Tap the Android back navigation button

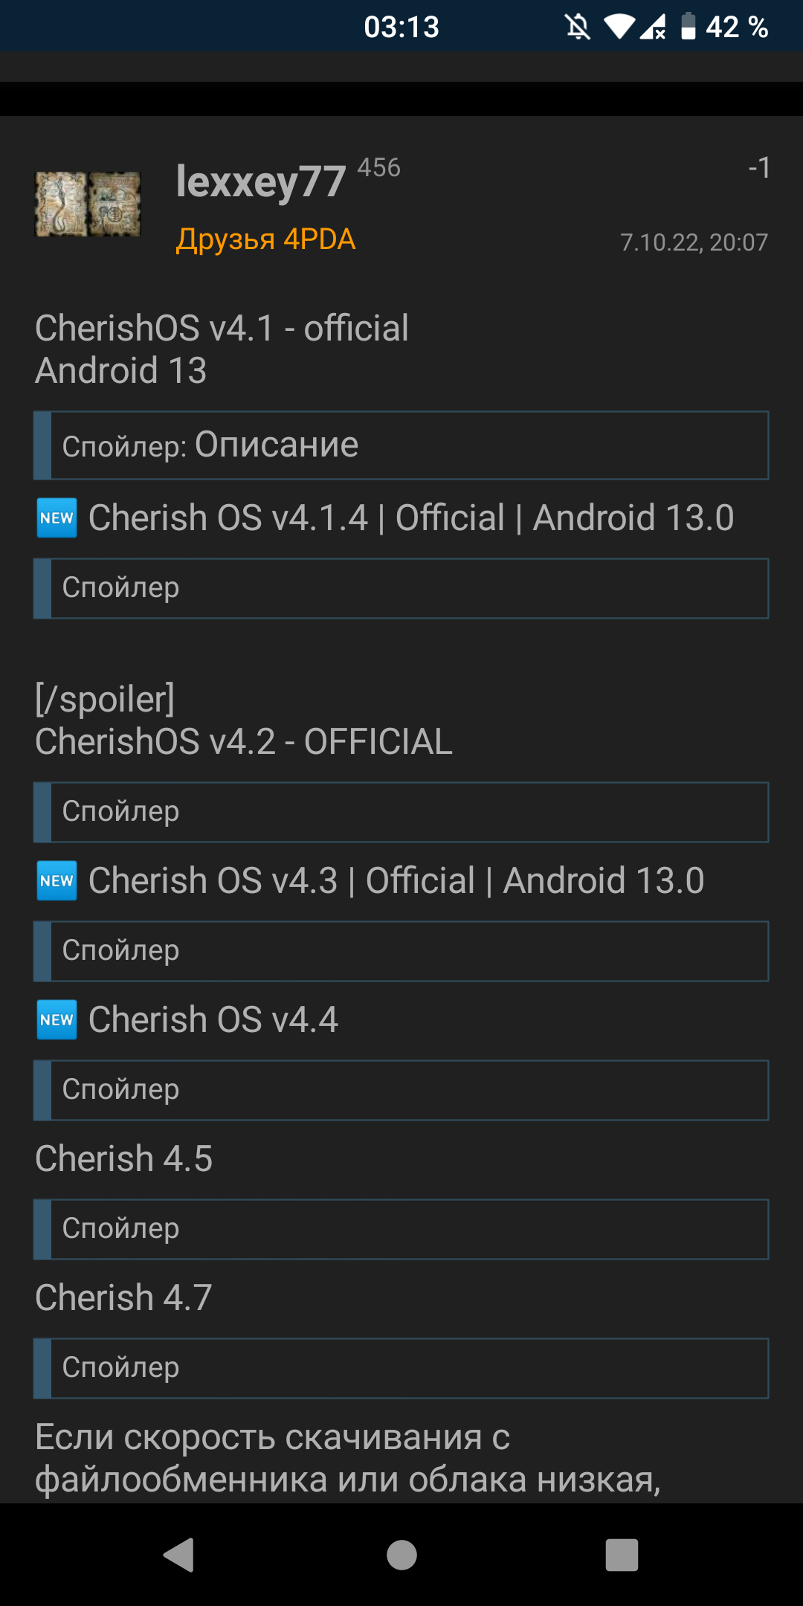[179, 1555]
